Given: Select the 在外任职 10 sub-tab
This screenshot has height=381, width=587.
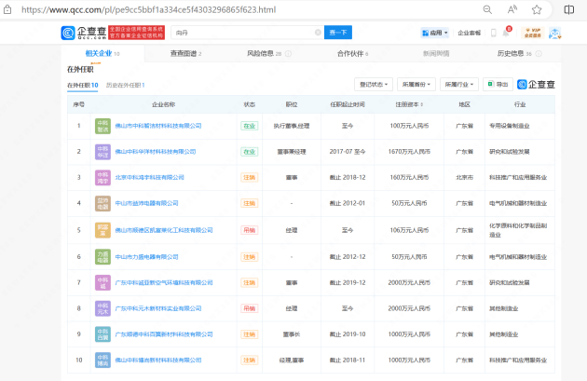Looking at the screenshot, I should (x=82, y=85).
